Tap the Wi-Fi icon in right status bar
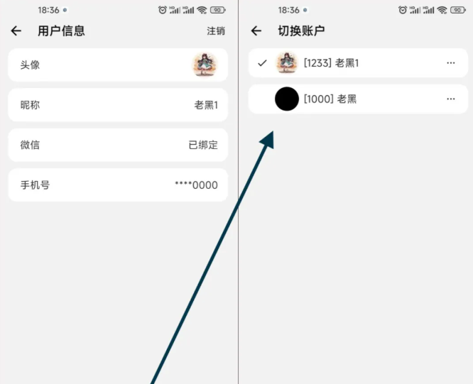Image resolution: width=473 pixels, height=384 pixels. point(442,10)
